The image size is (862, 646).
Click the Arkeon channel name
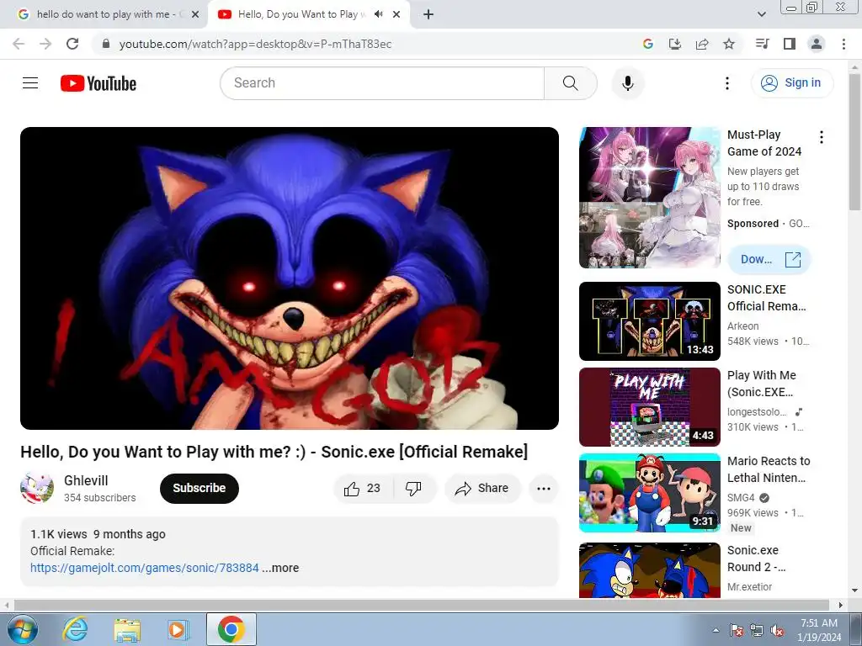[742, 326]
